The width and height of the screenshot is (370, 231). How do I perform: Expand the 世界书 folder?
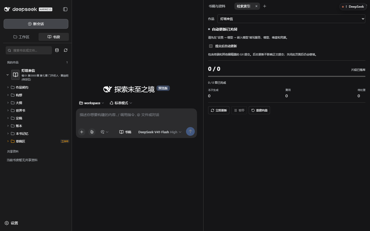(x=38, y=110)
